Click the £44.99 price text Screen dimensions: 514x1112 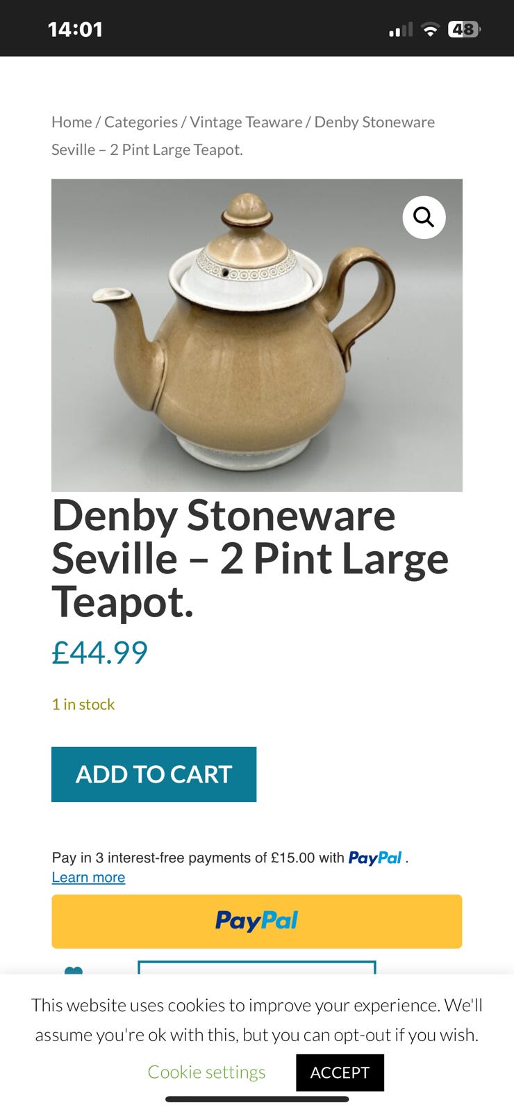pos(100,653)
